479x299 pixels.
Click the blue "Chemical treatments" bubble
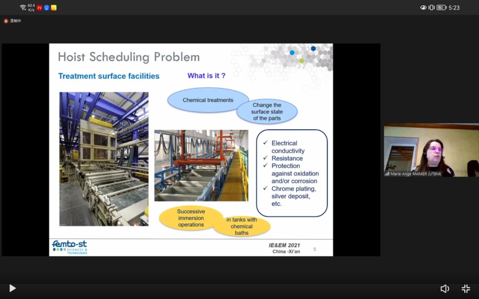coord(208,100)
